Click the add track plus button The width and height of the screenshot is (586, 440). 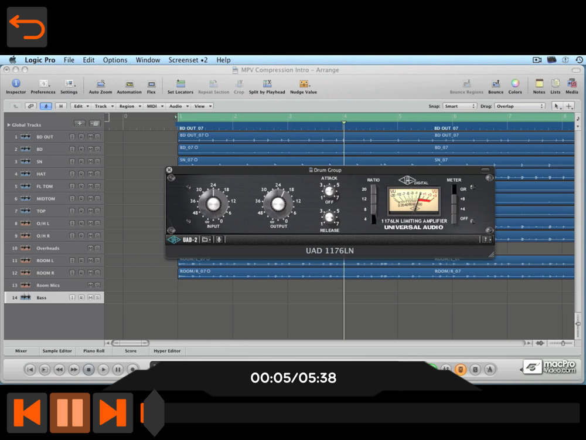[80, 123]
